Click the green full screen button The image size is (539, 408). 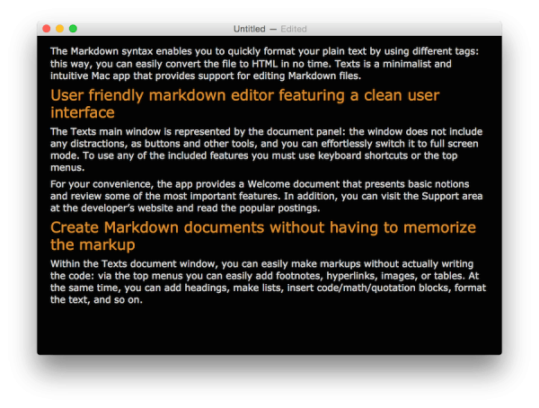tap(73, 29)
